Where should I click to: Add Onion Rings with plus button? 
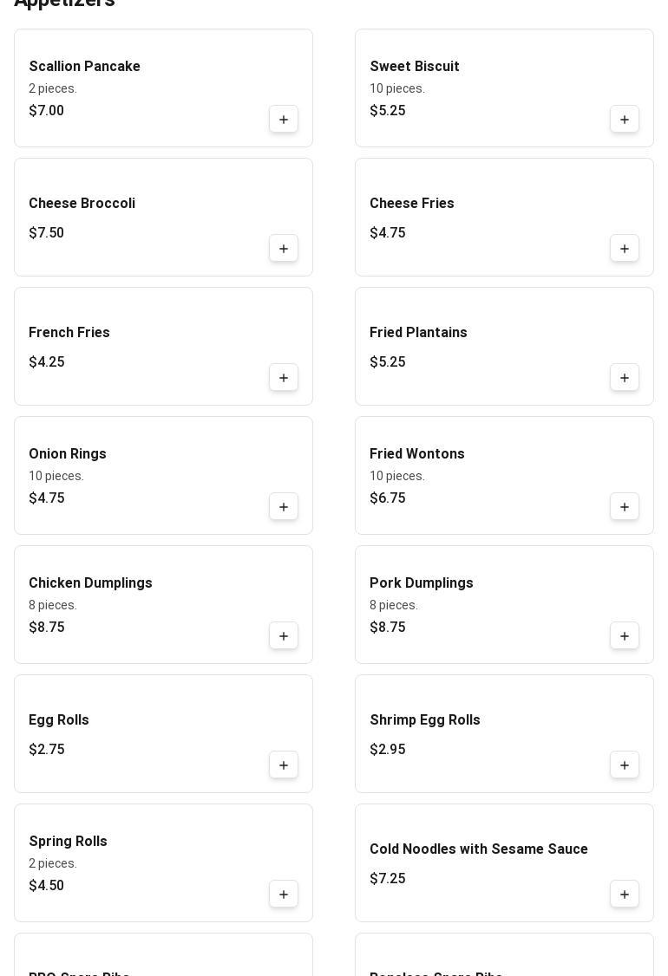284,507
